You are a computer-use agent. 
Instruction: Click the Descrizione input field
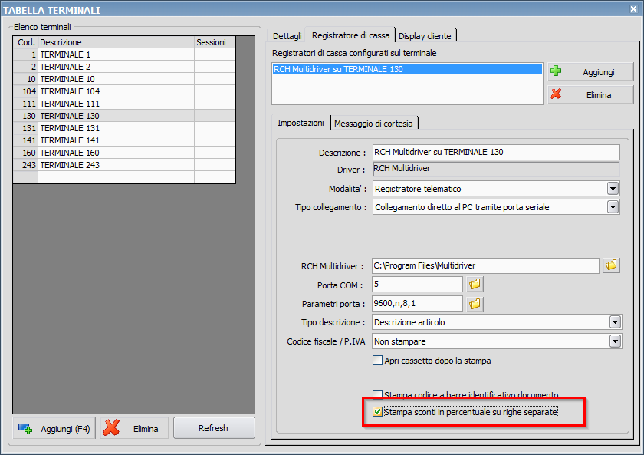496,152
